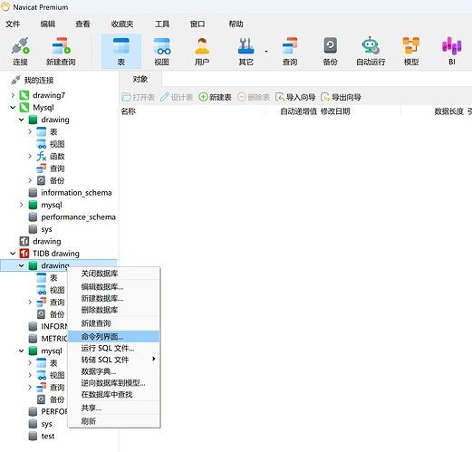Click the 备份 backup toolbar icon
The image size is (472, 452).
point(330,51)
